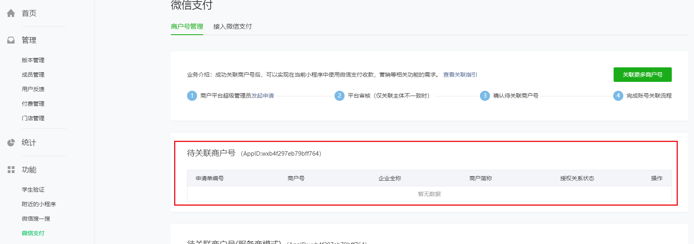Click the 待关联商户号 section title

click(211, 153)
